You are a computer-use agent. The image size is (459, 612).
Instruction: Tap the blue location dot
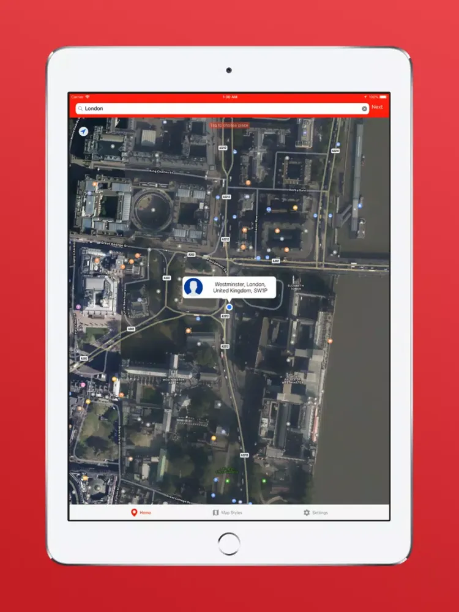229,307
